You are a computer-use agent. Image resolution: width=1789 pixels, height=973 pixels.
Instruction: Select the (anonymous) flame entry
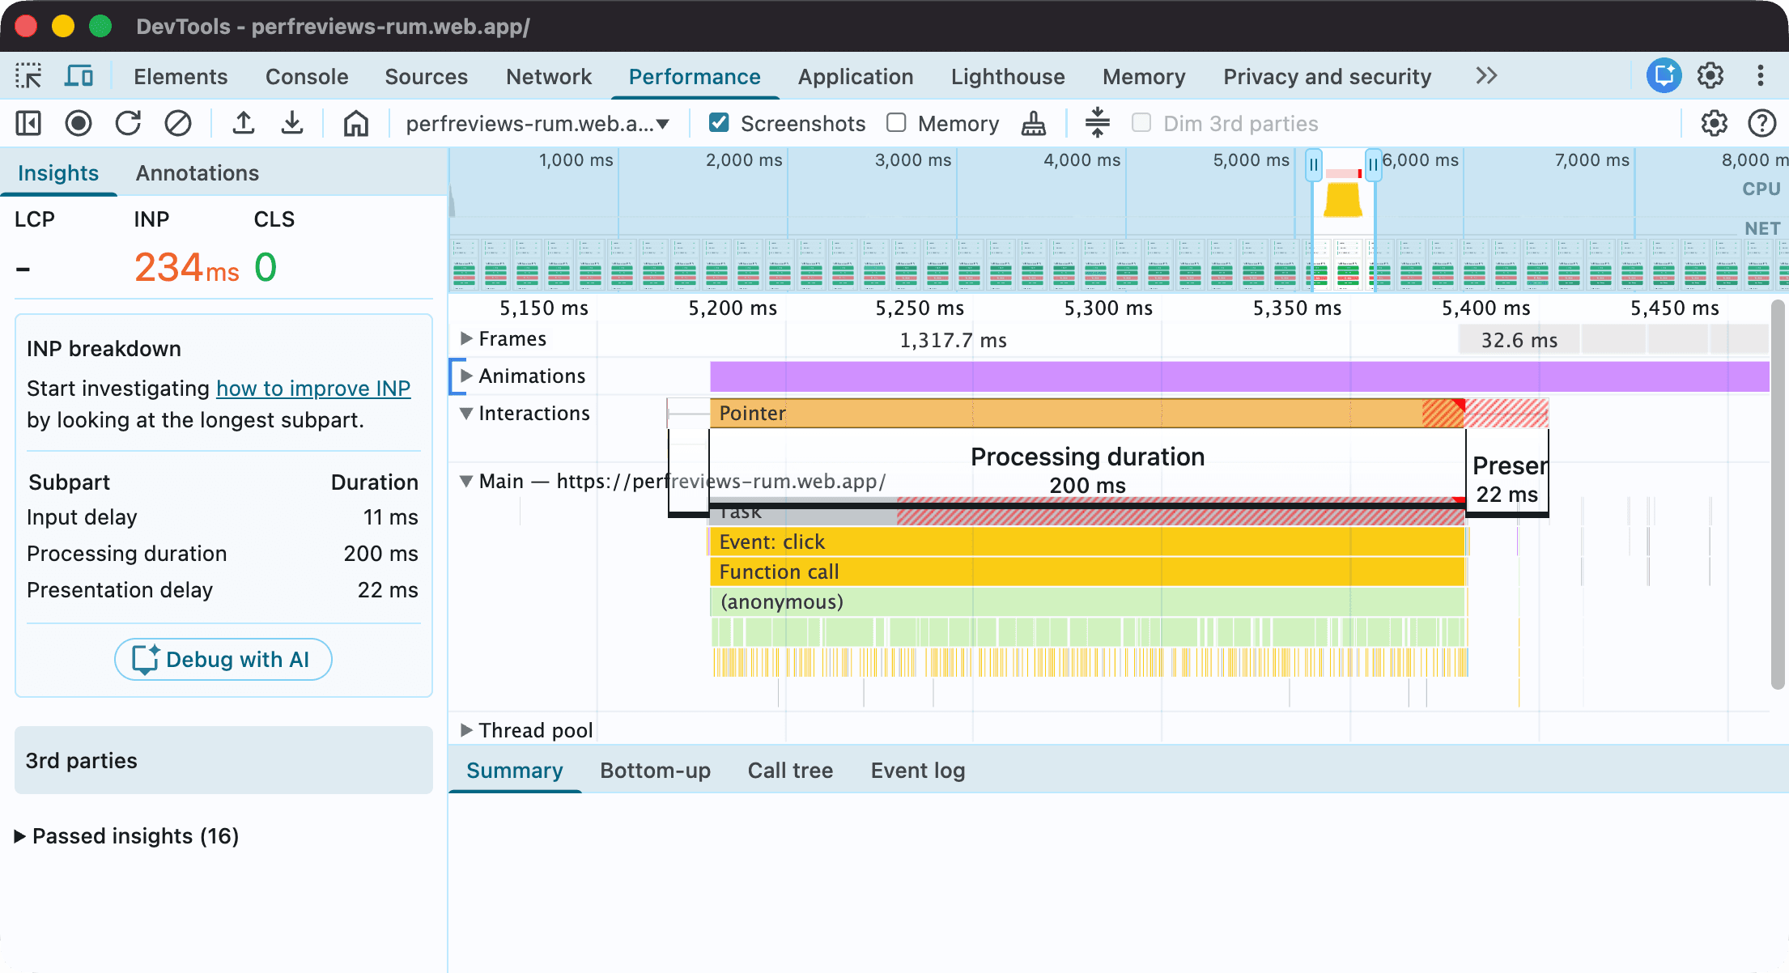[x=1088, y=601]
